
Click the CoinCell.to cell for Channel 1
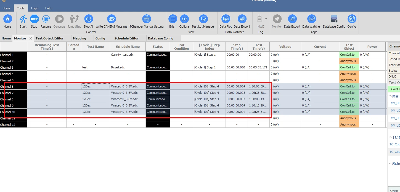[349, 55]
